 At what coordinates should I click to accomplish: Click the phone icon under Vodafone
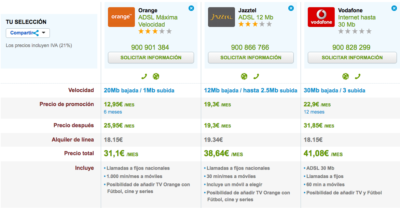pos(357,76)
